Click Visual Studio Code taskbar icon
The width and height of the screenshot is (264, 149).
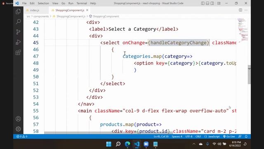click(137, 144)
